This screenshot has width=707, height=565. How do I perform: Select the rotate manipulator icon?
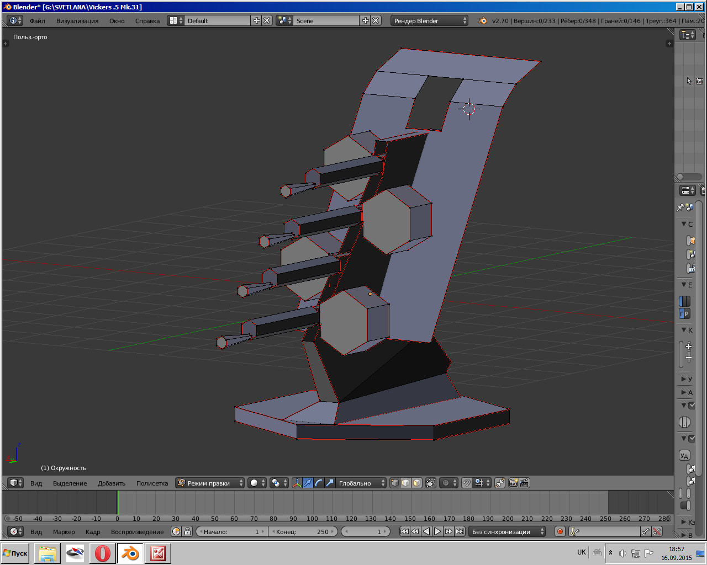click(319, 483)
